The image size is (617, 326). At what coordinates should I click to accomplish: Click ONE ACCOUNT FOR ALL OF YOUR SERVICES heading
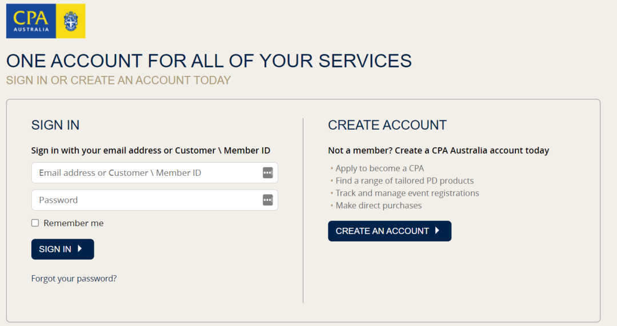click(209, 61)
